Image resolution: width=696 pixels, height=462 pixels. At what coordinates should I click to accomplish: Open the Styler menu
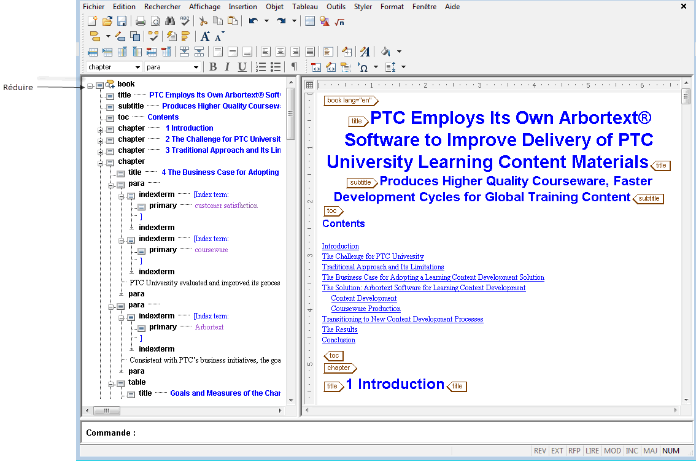pyautogui.click(x=363, y=7)
